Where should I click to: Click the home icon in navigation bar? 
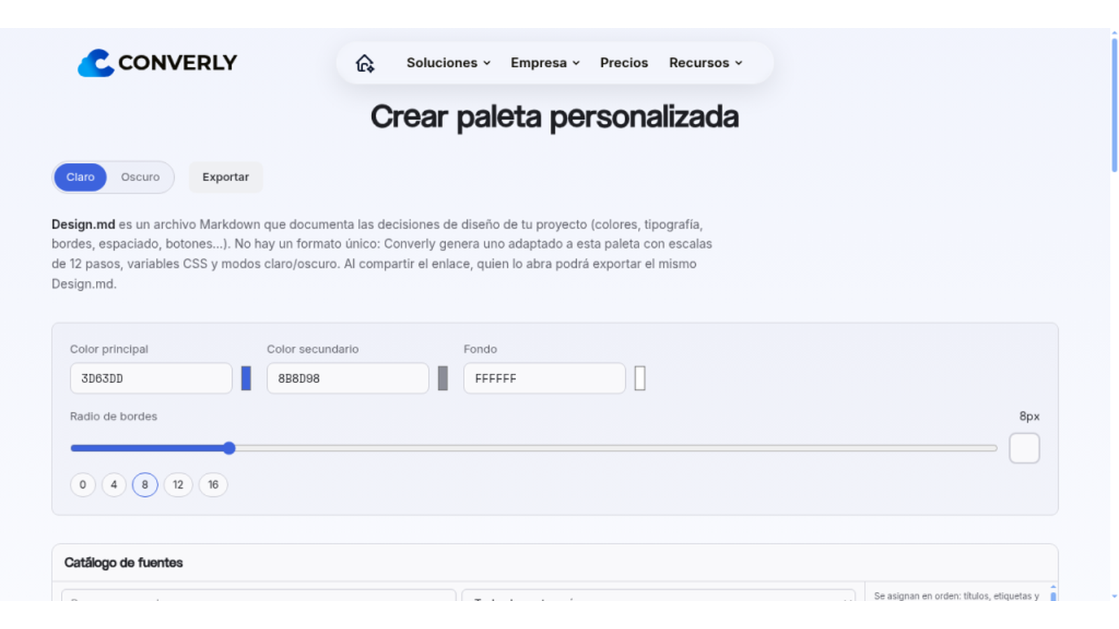(x=364, y=63)
